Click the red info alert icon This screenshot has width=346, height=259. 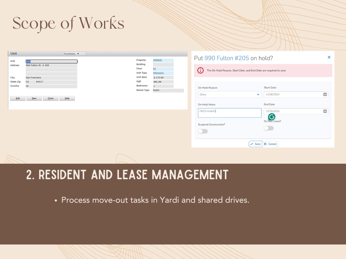[200, 70]
